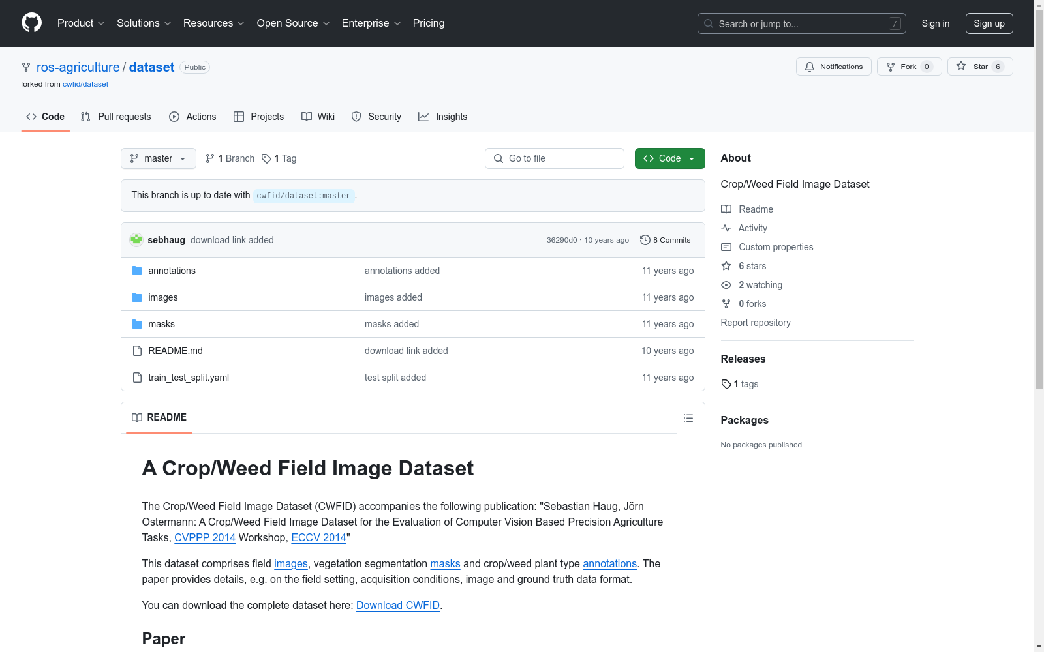1044x652 pixels.
Task: Click the README.md file icon
Action: 137,351
